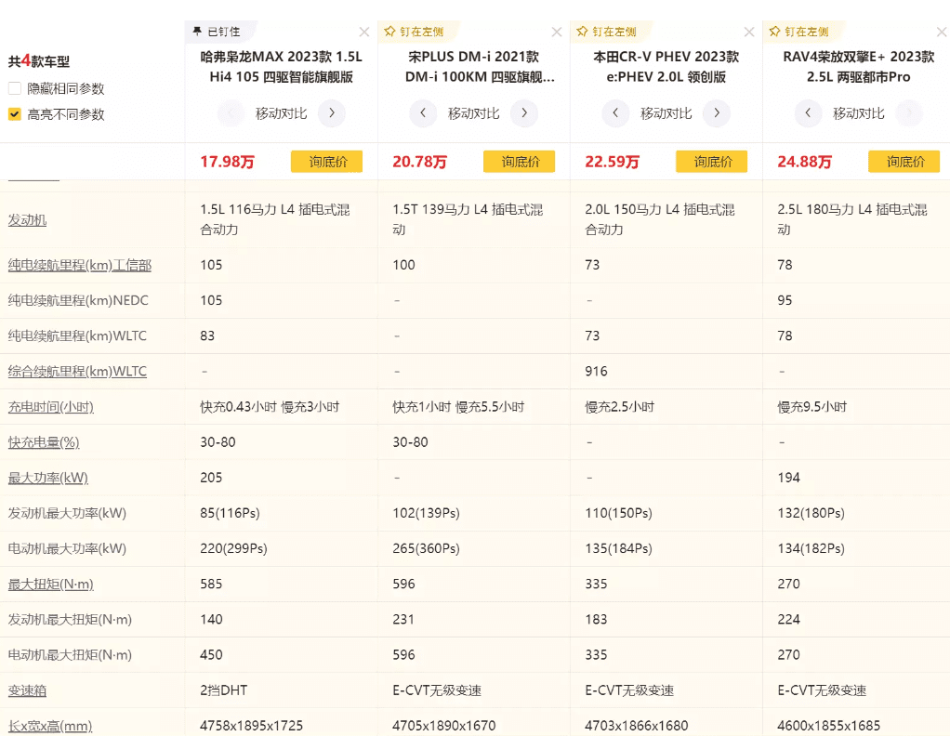Open the 快充电量(%) parameter link

pyautogui.click(x=44, y=442)
